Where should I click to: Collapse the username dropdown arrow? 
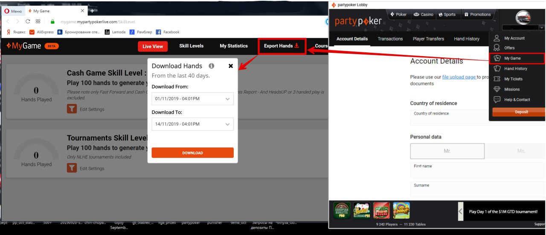(x=541, y=27)
